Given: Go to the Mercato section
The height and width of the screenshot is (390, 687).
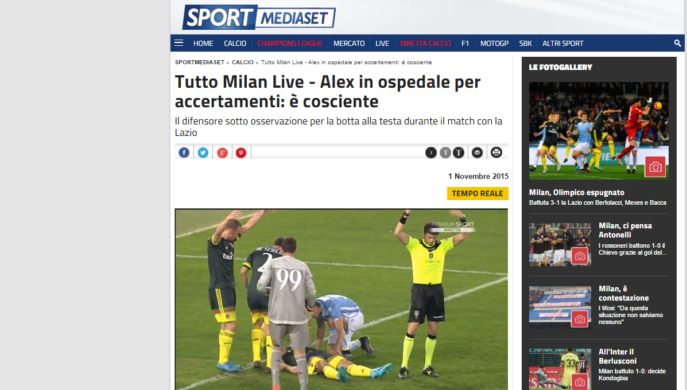Looking at the screenshot, I should pos(349,44).
